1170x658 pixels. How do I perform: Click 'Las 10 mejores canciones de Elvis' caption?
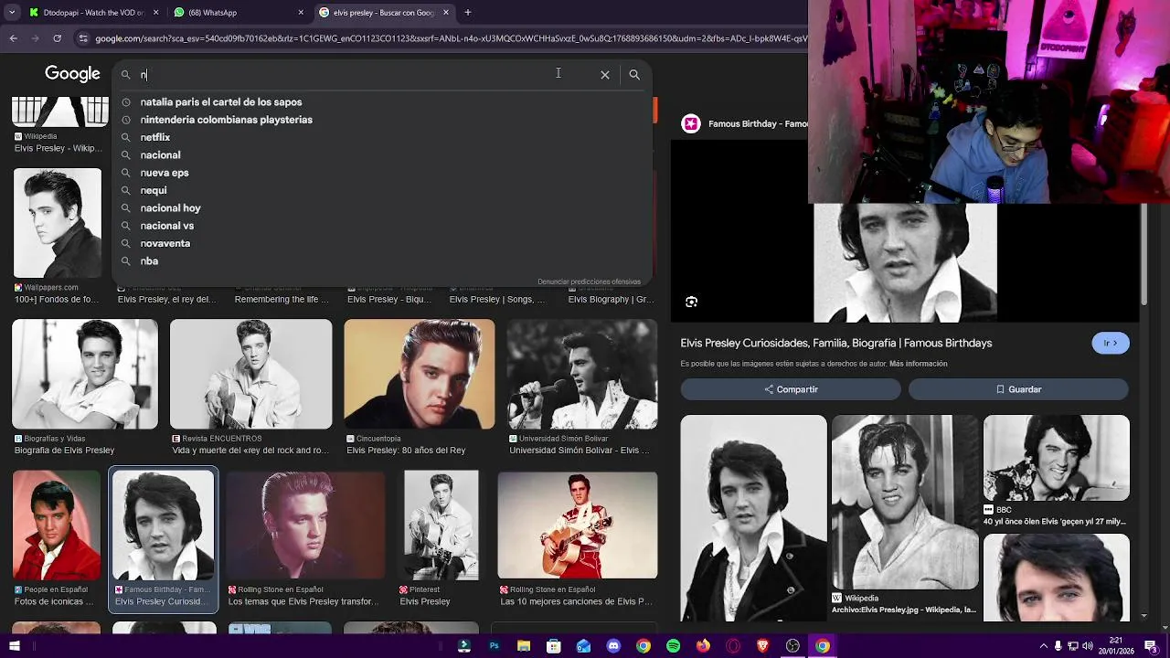coord(576,602)
